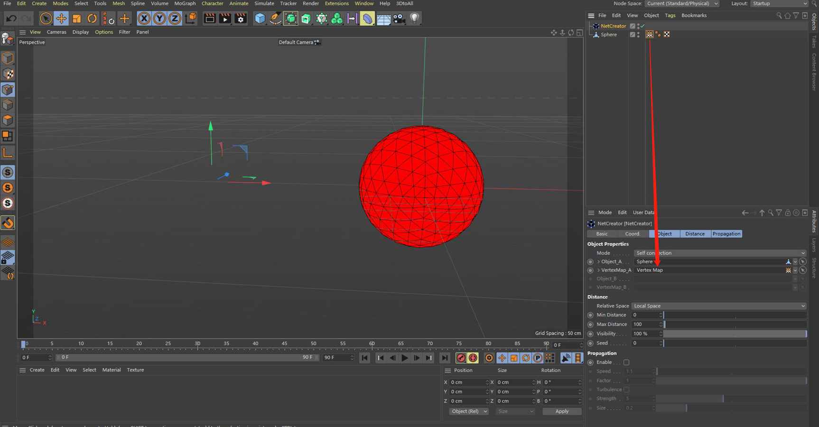Image resolution: width=819 pixels, height=427 pixels.
Task: Open Edit Render Settings
Action: pyautogui.click(x=241, y=19)
